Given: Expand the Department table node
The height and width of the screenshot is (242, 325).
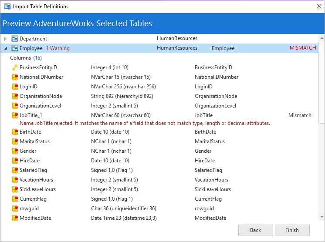Looking at the screenshot, I should point(6,39).
